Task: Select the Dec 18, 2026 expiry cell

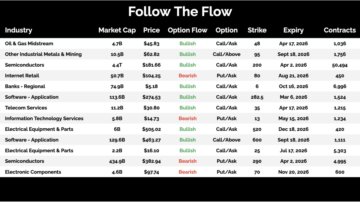Action: click(x=293, y=129)
